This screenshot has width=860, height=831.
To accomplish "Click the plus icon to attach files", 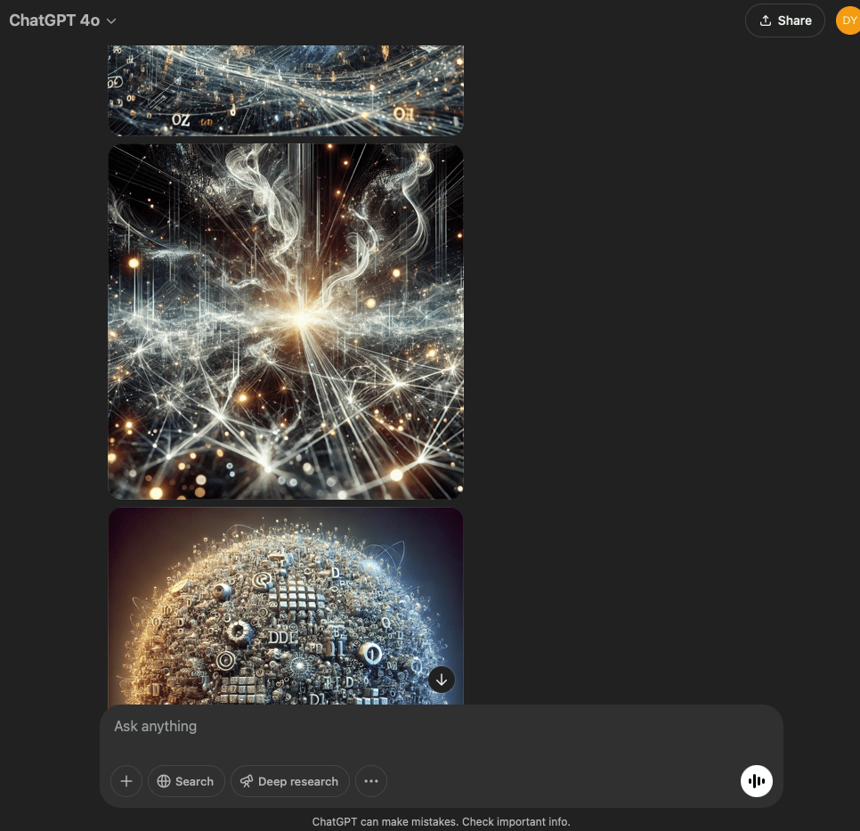I will coord(126,781).
